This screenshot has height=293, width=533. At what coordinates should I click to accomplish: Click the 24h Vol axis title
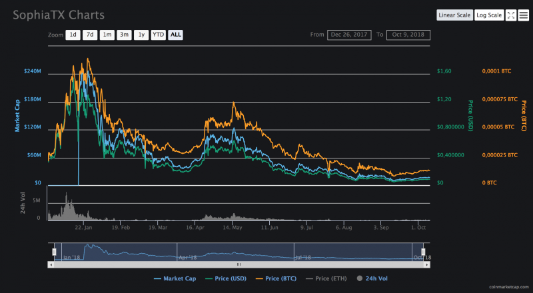click(23, 203)
